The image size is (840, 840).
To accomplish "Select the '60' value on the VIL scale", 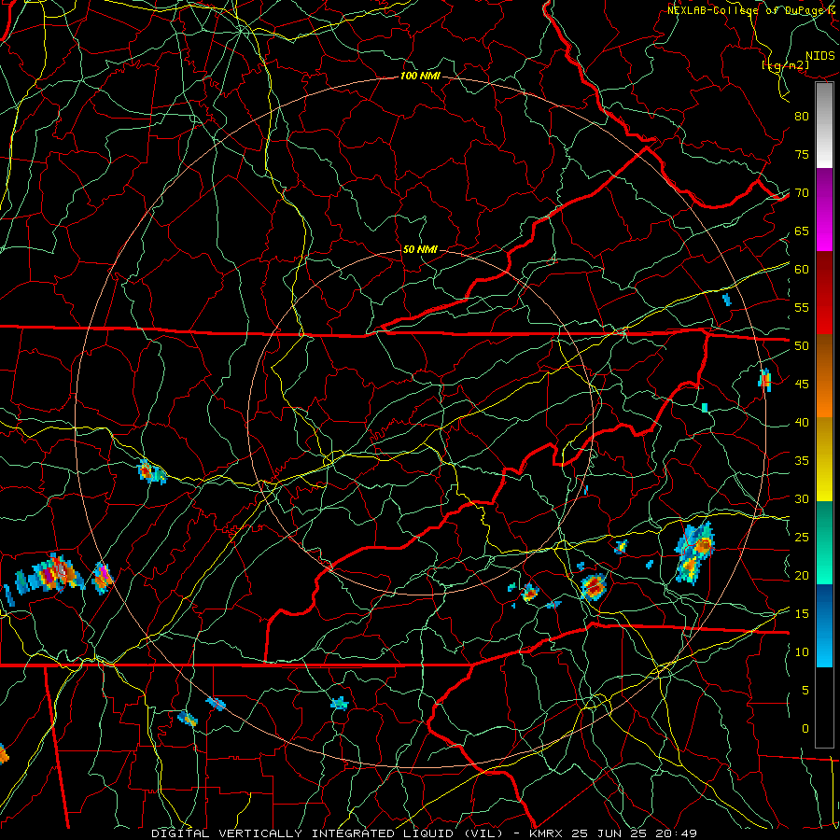I will [x=802, y=270].
